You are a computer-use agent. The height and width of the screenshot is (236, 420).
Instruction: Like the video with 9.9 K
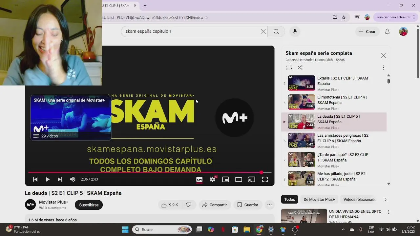click(170, 205)
